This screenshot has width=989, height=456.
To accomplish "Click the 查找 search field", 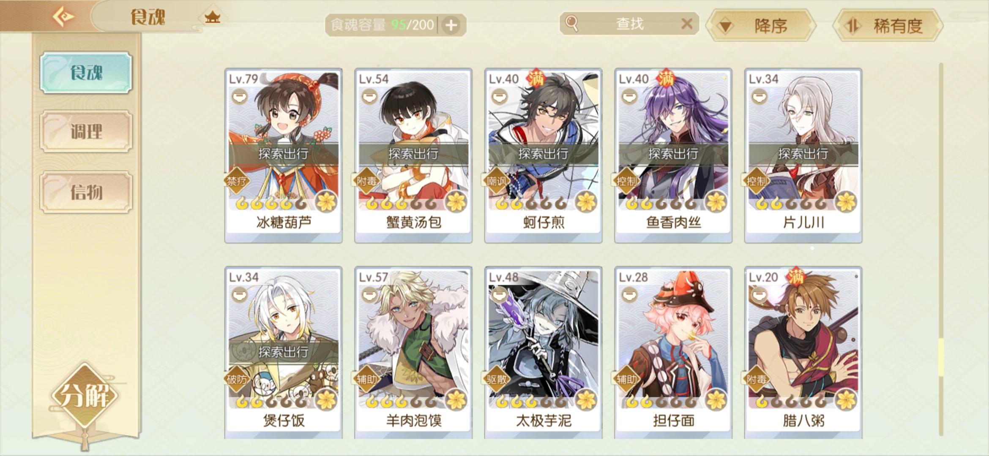I will [x=629, y=24].
